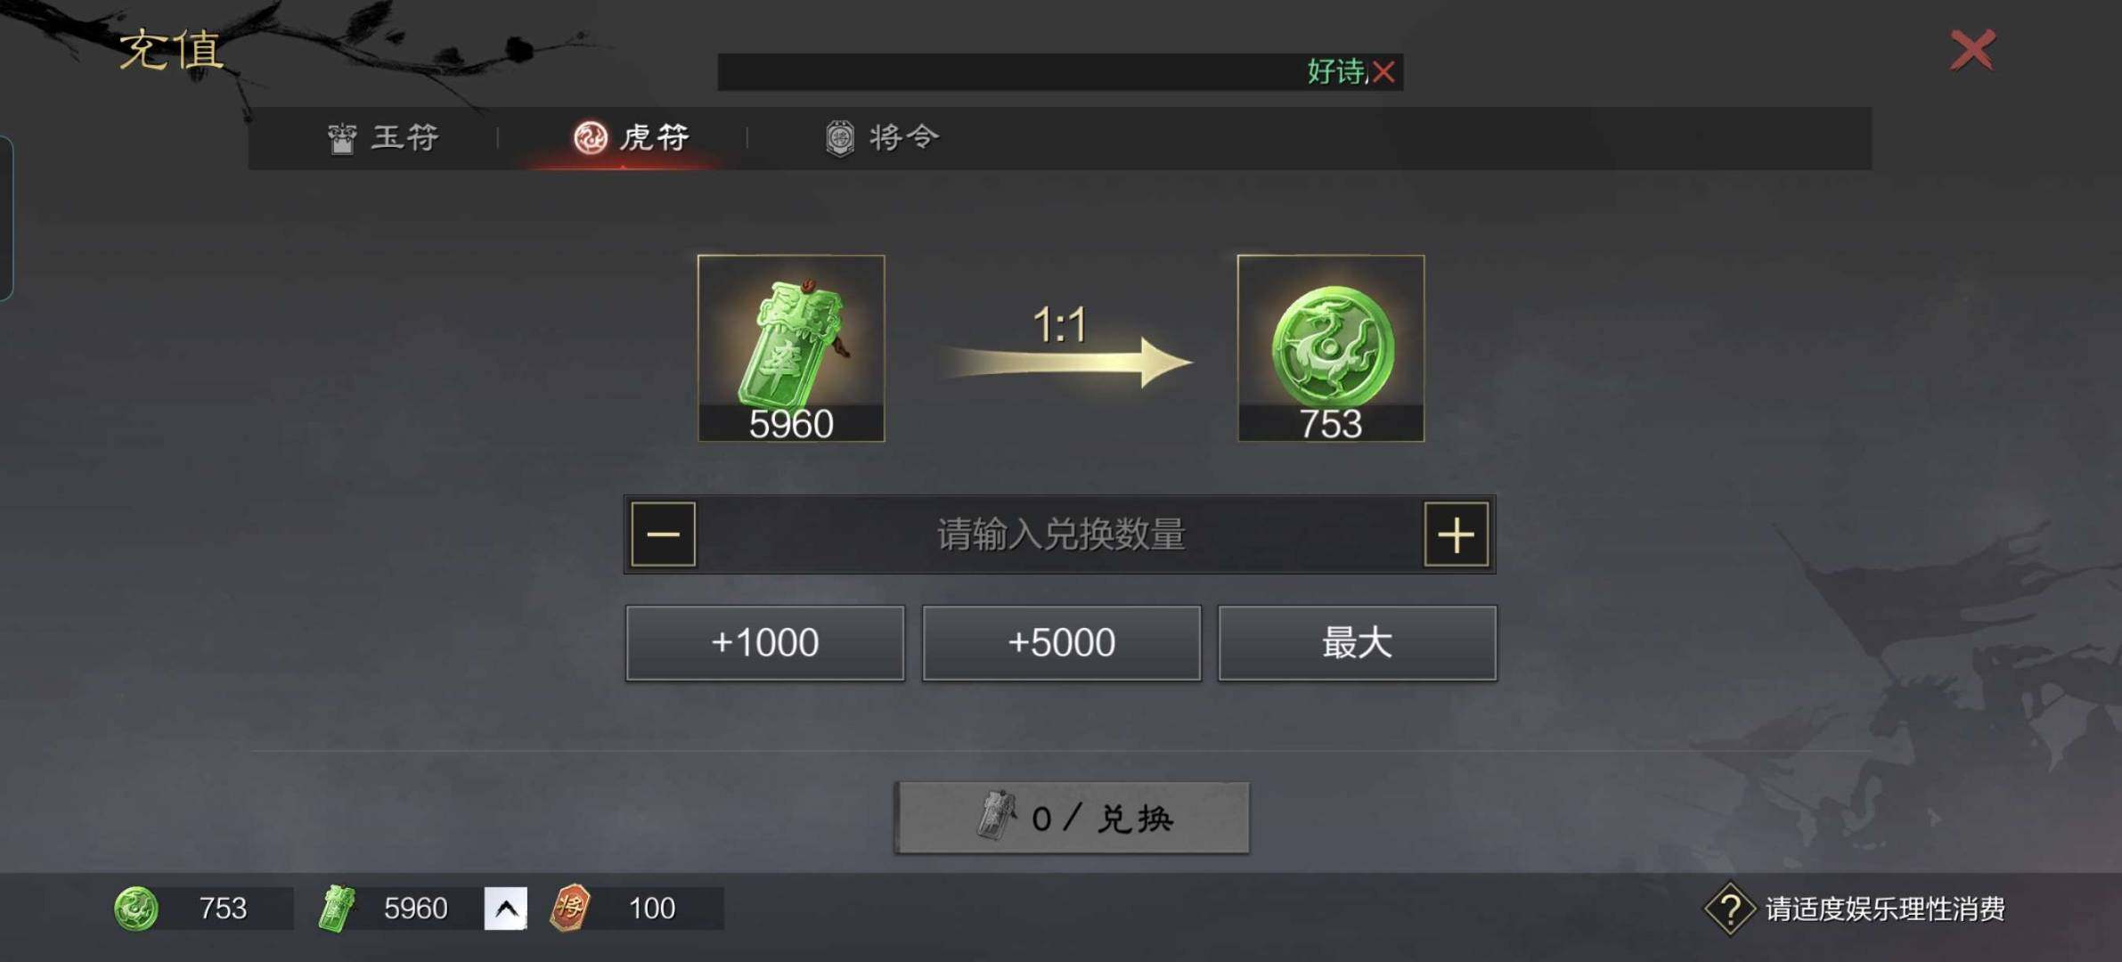Add 5000 to the exchange amount

1062,643
